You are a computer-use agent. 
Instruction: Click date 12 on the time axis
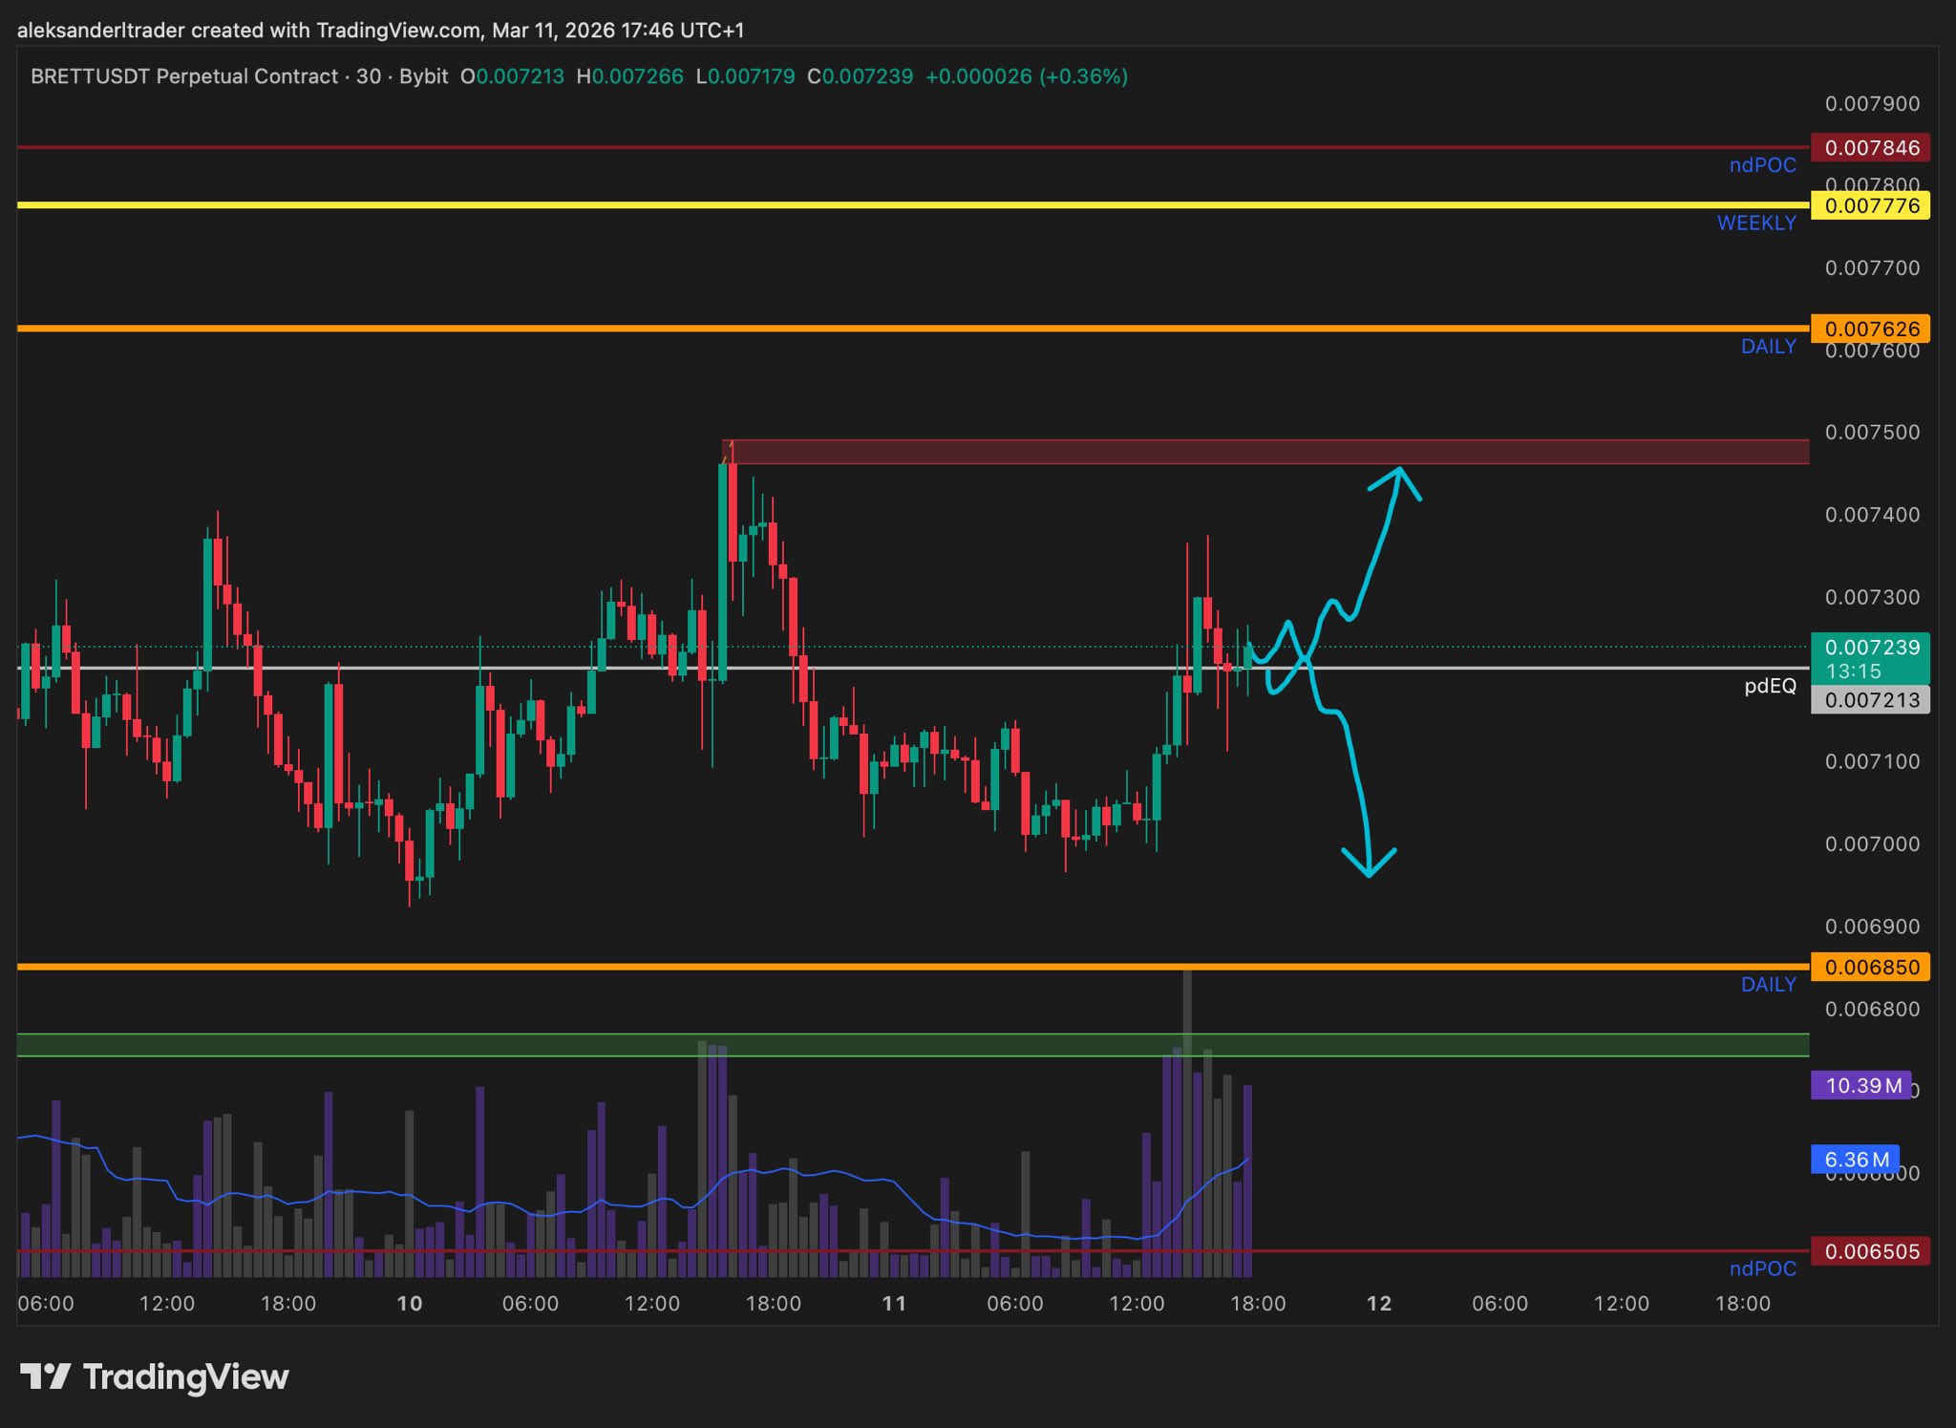(1379, 1304)
